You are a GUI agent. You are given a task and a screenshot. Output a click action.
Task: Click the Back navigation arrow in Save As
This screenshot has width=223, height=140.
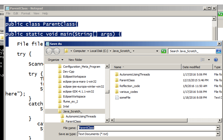click(x=49, y=51)
